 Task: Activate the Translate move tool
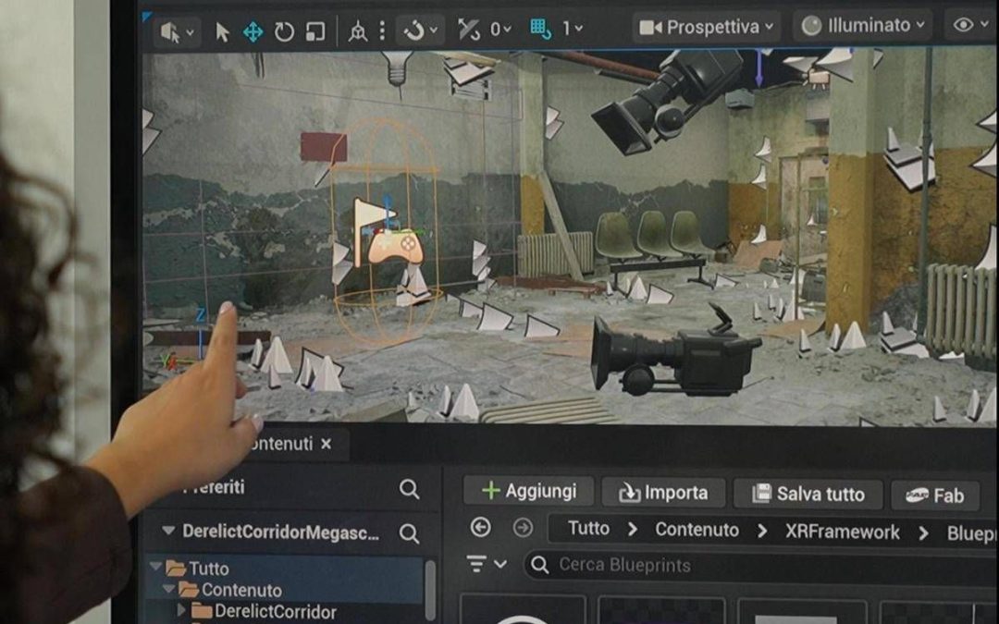253,31
